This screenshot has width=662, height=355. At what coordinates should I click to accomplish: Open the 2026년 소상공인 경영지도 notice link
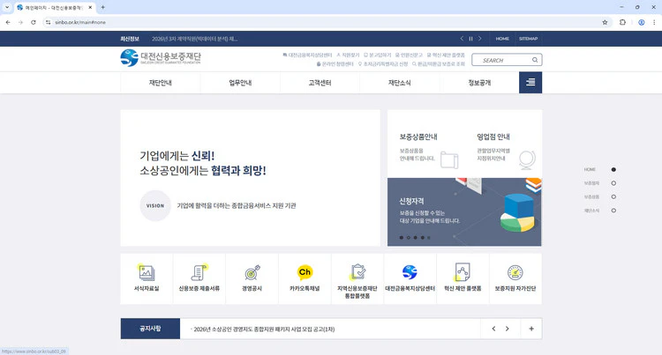tap(263, 329)
